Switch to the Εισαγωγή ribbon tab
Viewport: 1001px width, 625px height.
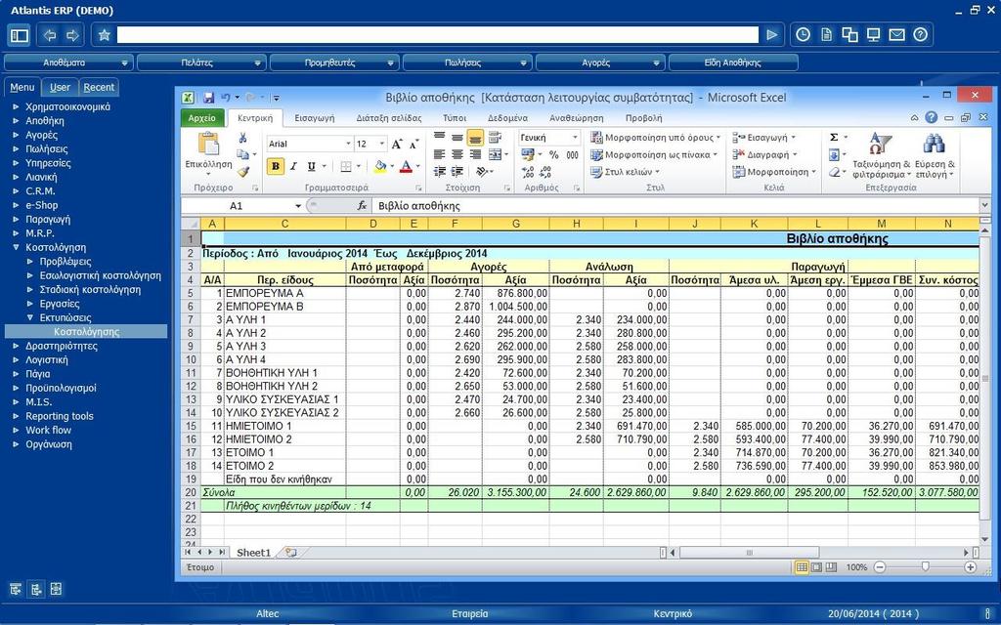(314, 118)
